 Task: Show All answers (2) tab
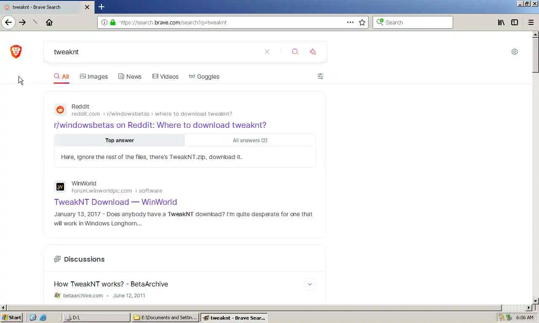click(x=250, y=140)
